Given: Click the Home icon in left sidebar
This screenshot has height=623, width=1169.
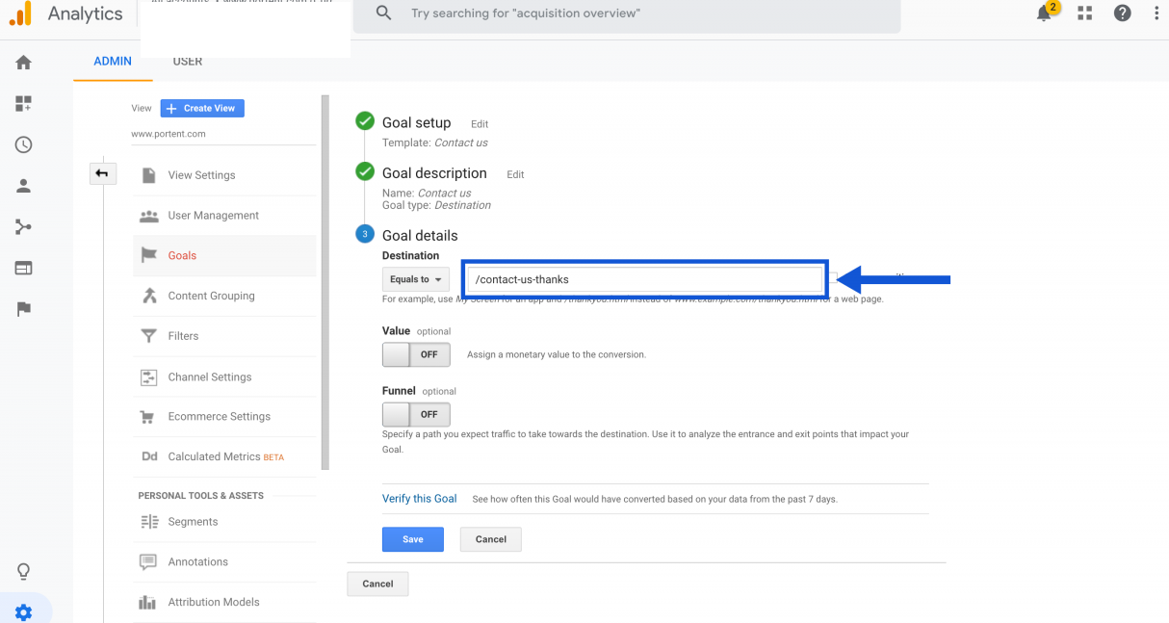Looking at the screenshot, I should click(23, 63).
